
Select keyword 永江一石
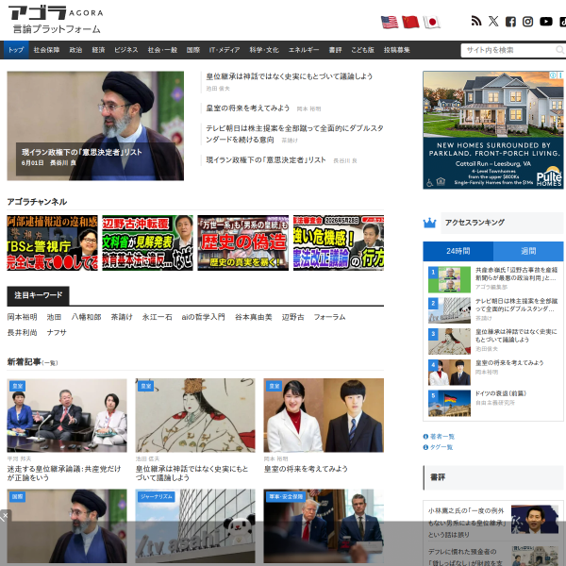[157, 317]
